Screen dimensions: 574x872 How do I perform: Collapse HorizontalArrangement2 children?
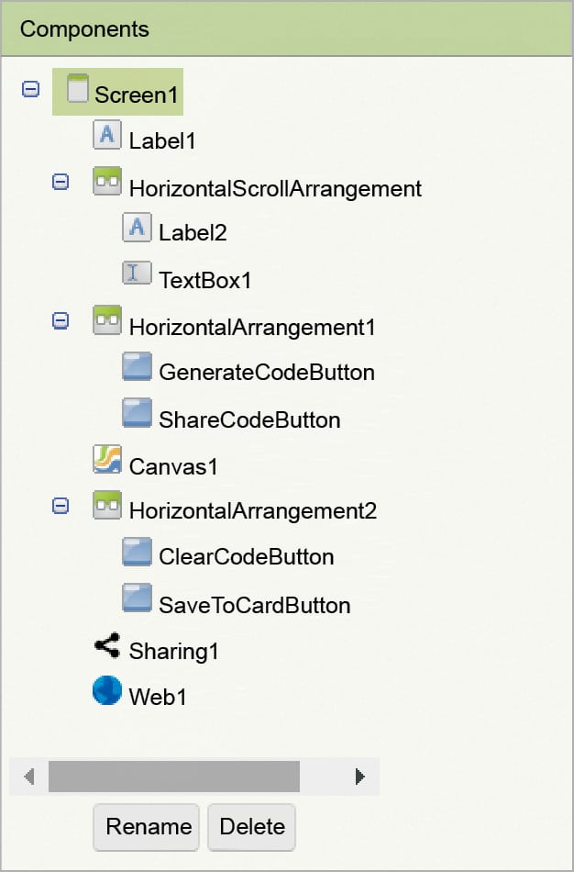61,505
